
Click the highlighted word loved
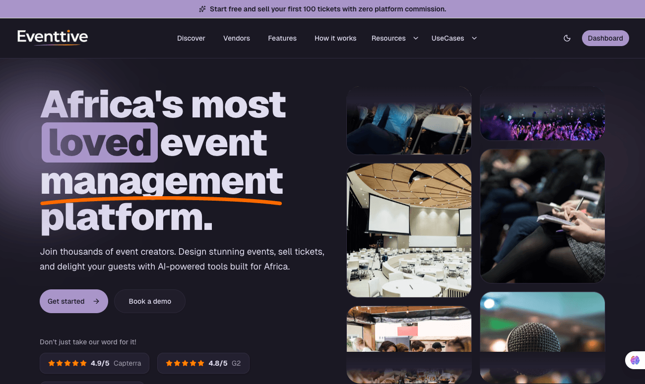coord(99,143)
